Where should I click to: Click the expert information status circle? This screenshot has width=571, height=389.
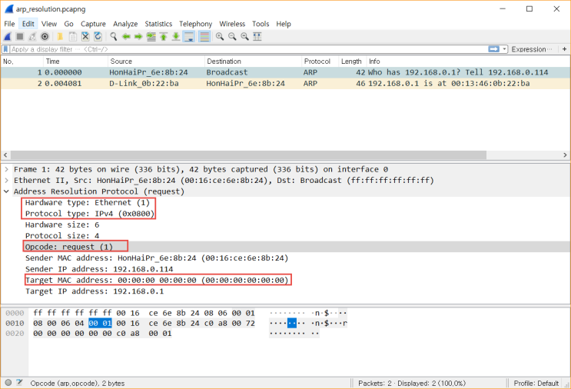pos(8,382)
